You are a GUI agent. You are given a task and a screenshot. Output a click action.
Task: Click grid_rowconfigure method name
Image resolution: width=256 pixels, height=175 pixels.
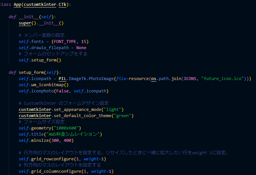(x=52, y=159)
